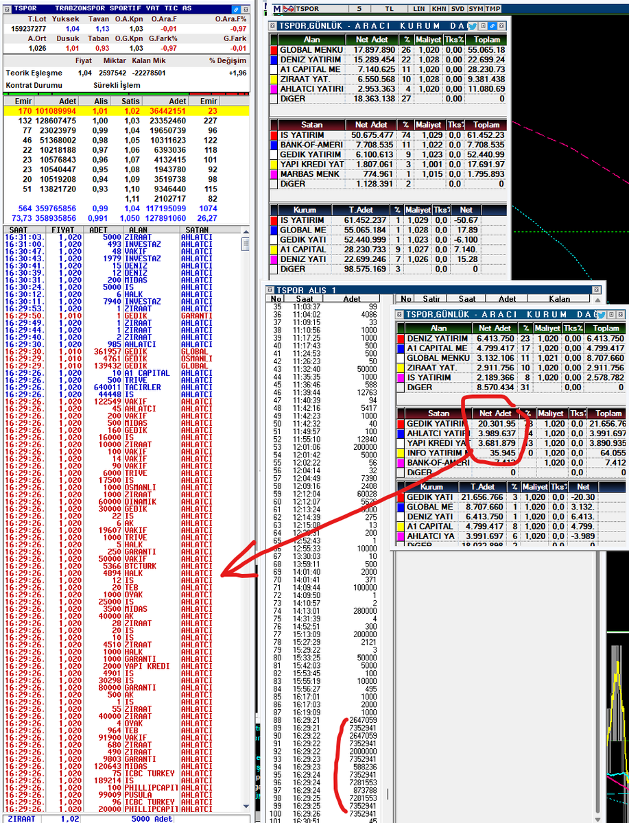Click the link icon in TSPOR depth window title
The height and width of the screenshot is (823, 629).
pos(235,9)
